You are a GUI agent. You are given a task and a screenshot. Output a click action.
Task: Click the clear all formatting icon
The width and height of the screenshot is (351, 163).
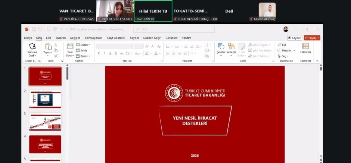tap(159, 46)
